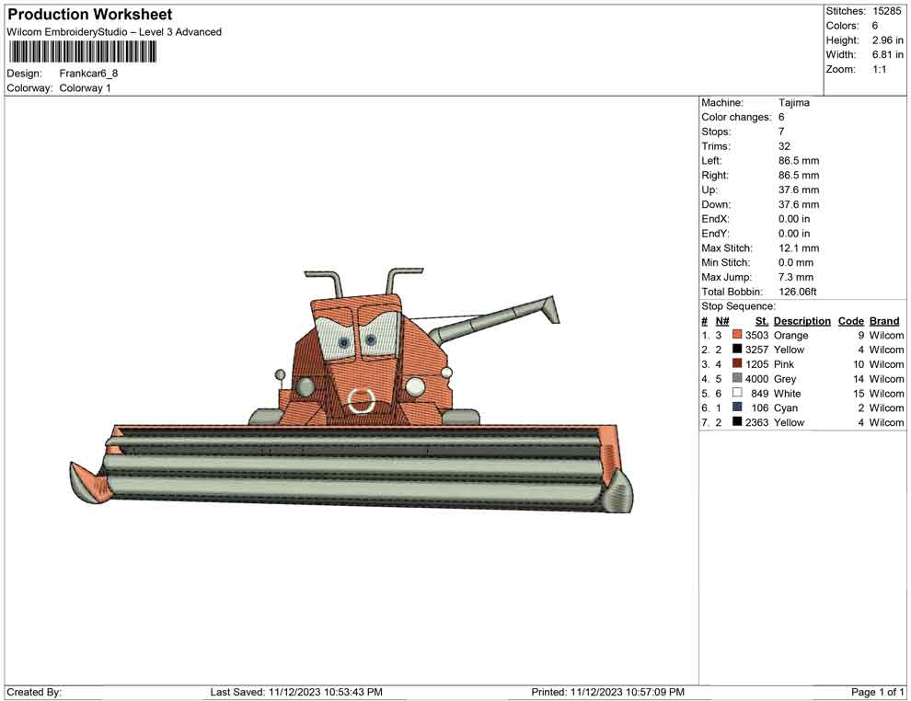Select the Colorway 1 value
The width and height of the screenshot is (911, 701).
(x=85, y=87)
